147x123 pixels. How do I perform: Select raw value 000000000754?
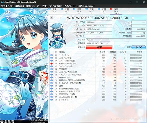point(136,64)
